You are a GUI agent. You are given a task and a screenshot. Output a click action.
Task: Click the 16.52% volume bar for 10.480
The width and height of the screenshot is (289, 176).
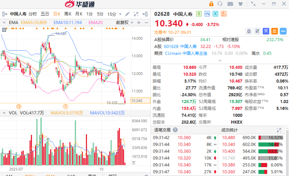271,138
